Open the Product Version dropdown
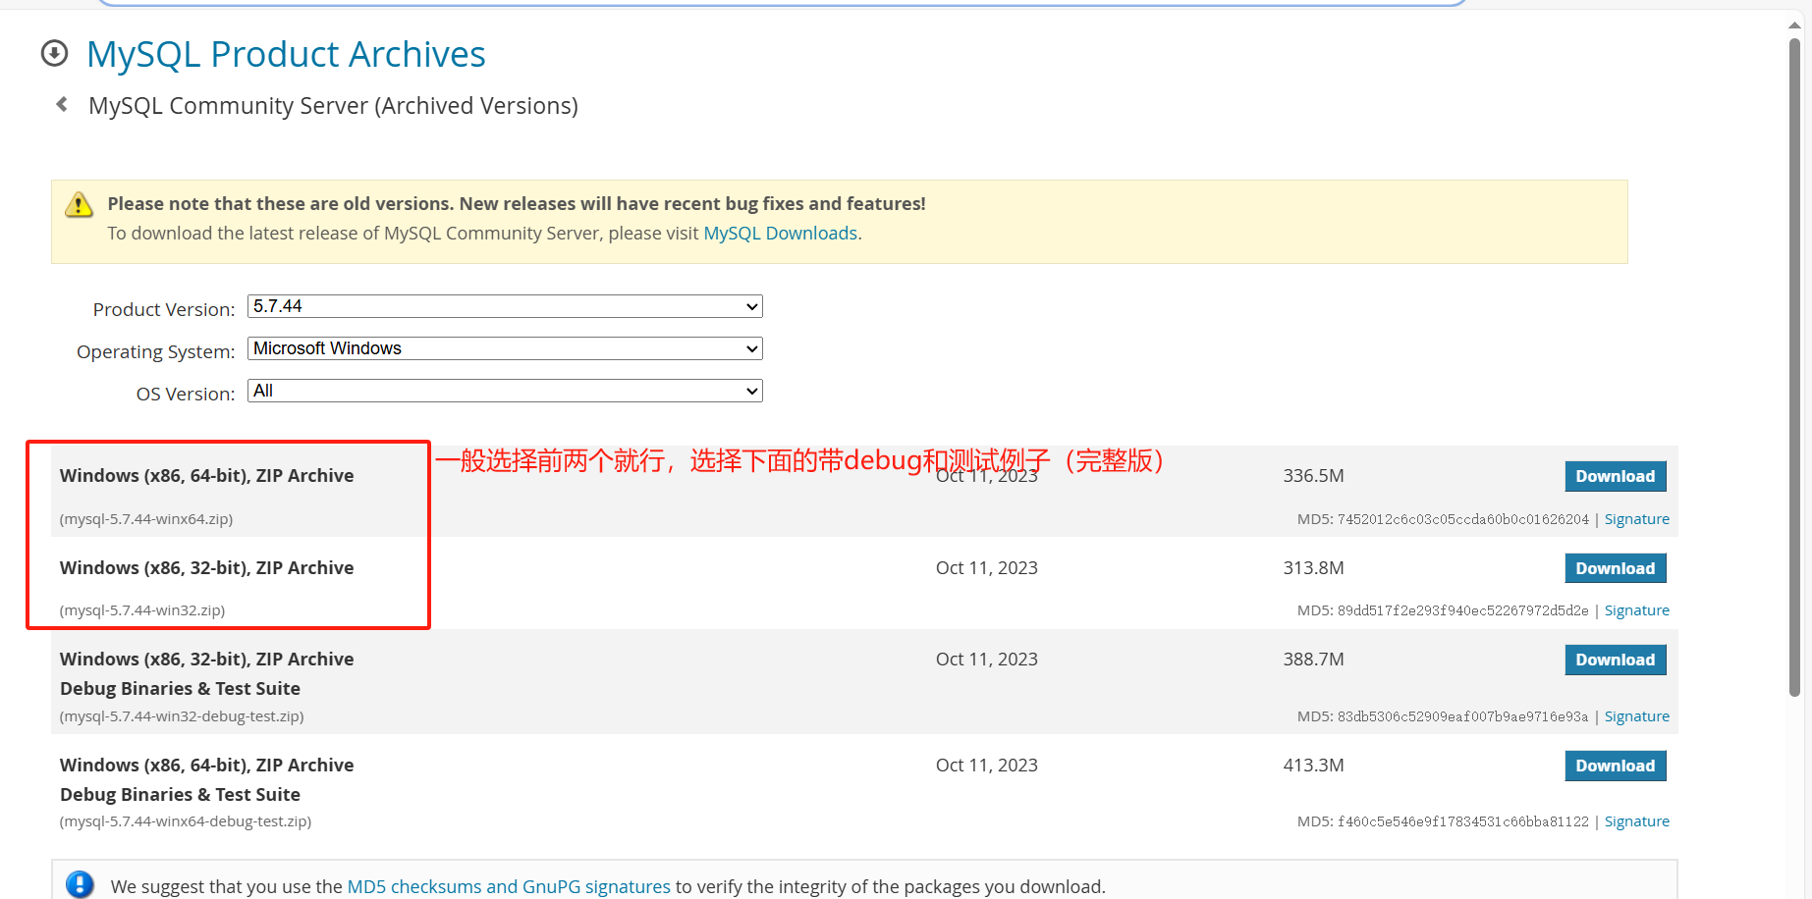 505,306
